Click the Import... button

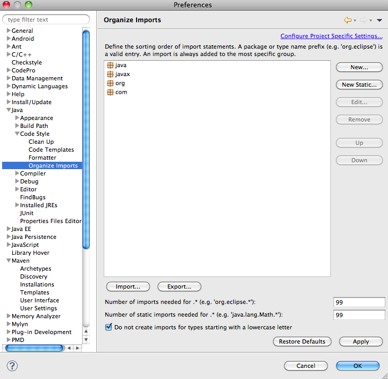tap(128, 286)
